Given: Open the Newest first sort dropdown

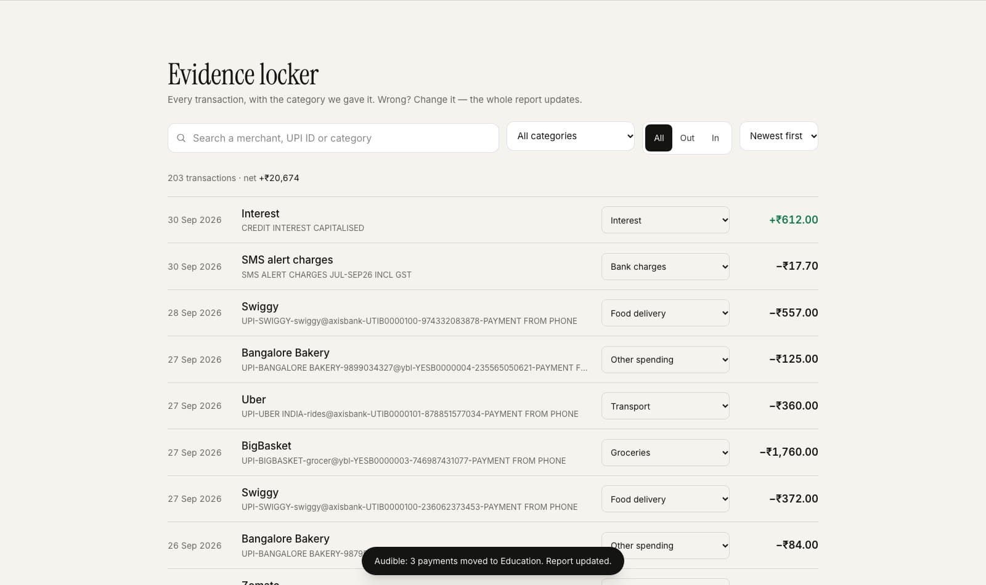Looking at the screenshot, I should pos(779,136).
